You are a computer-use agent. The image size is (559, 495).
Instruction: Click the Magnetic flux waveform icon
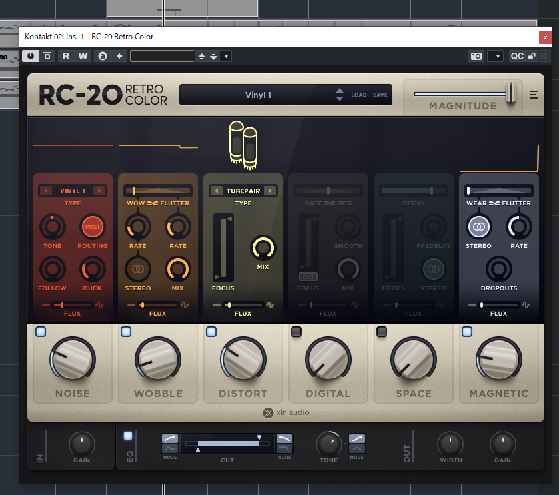(x=526, y=305)
